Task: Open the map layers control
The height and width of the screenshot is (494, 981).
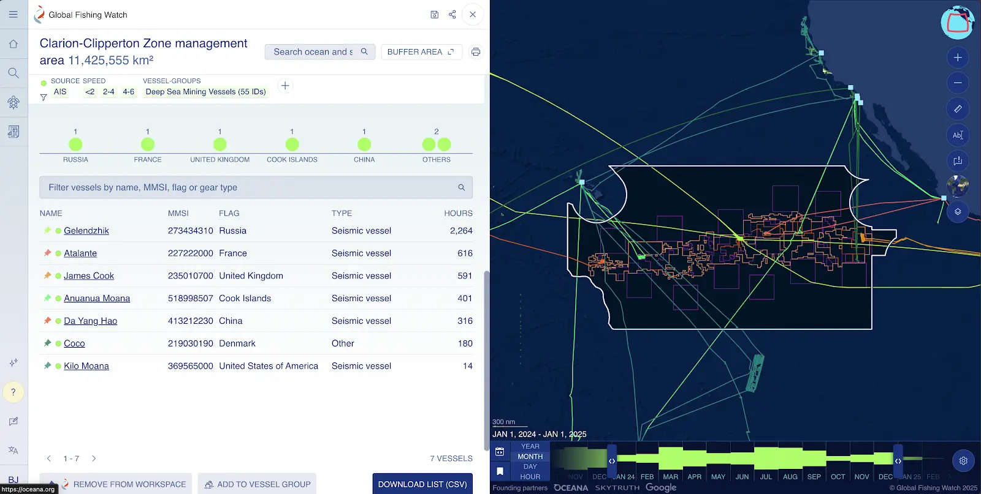Action: click(x=957, y=212)
